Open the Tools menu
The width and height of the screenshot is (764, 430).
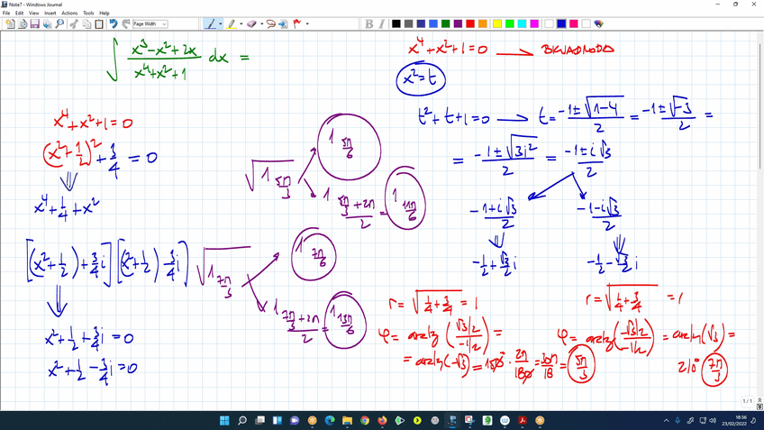(88, 14)
